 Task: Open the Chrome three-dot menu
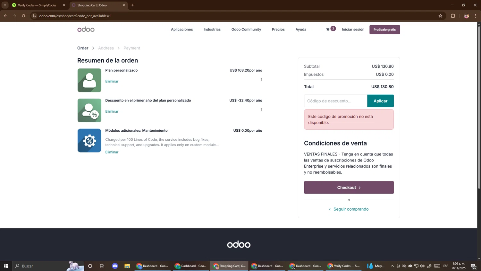(x=476, y=16)
